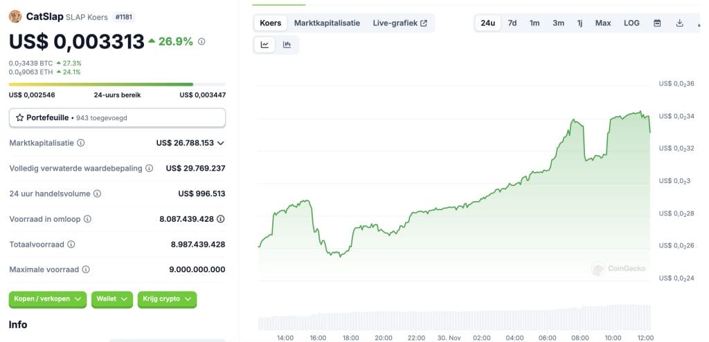Image resolution: width=709 pixels, height=342 pixels.
Task: Open the calendar date range picker
Action: click(658, 23)
